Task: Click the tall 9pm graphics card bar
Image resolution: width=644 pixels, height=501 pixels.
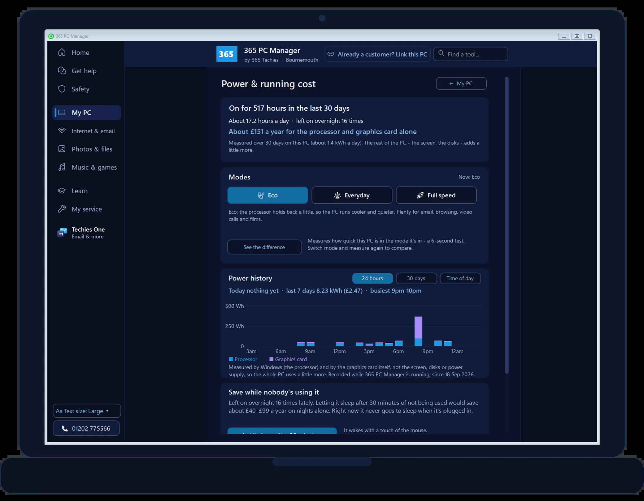Action: click(418, 327)
